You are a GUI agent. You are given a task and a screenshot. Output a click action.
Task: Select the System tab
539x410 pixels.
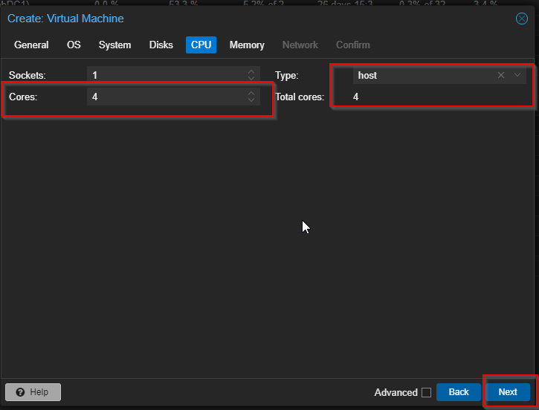point(114,45)
